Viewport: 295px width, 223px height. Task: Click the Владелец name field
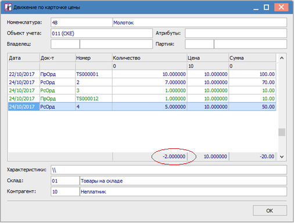click(x=116, y=44)
